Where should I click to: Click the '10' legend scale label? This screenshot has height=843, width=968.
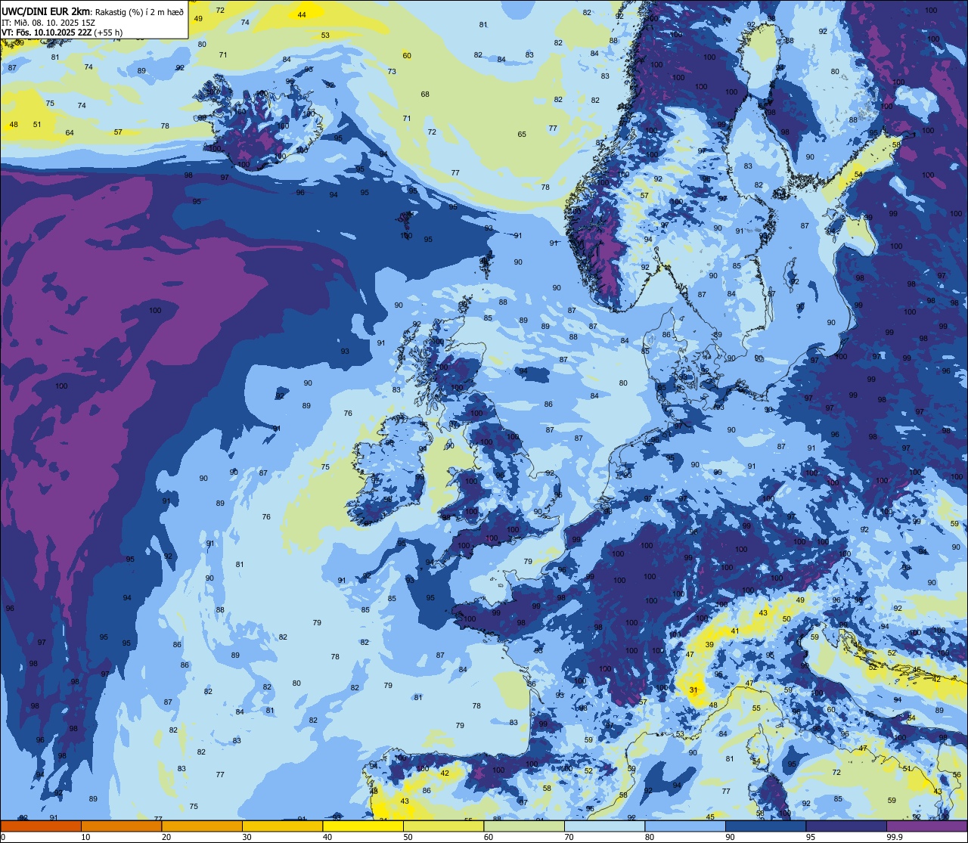(85, 837)
